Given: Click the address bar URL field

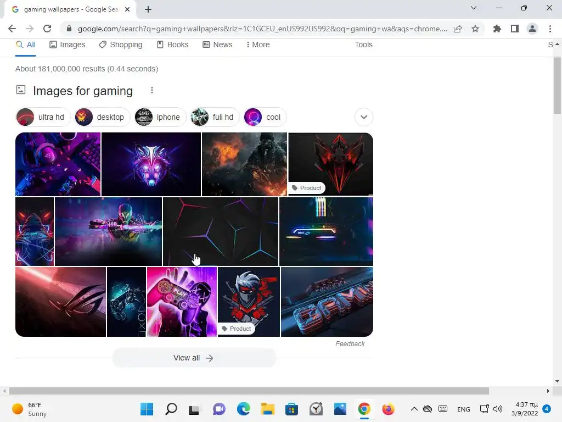Looking at the screenshot, I should tap(262, 29).
